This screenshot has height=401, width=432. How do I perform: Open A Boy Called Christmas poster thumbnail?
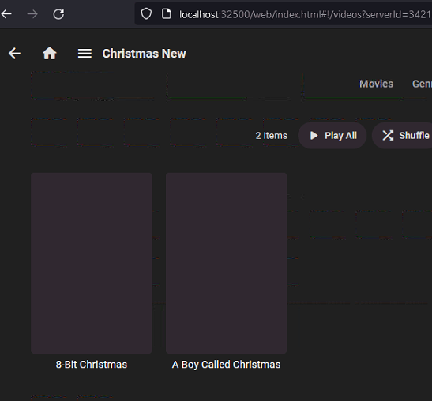[x=226, y=263]
